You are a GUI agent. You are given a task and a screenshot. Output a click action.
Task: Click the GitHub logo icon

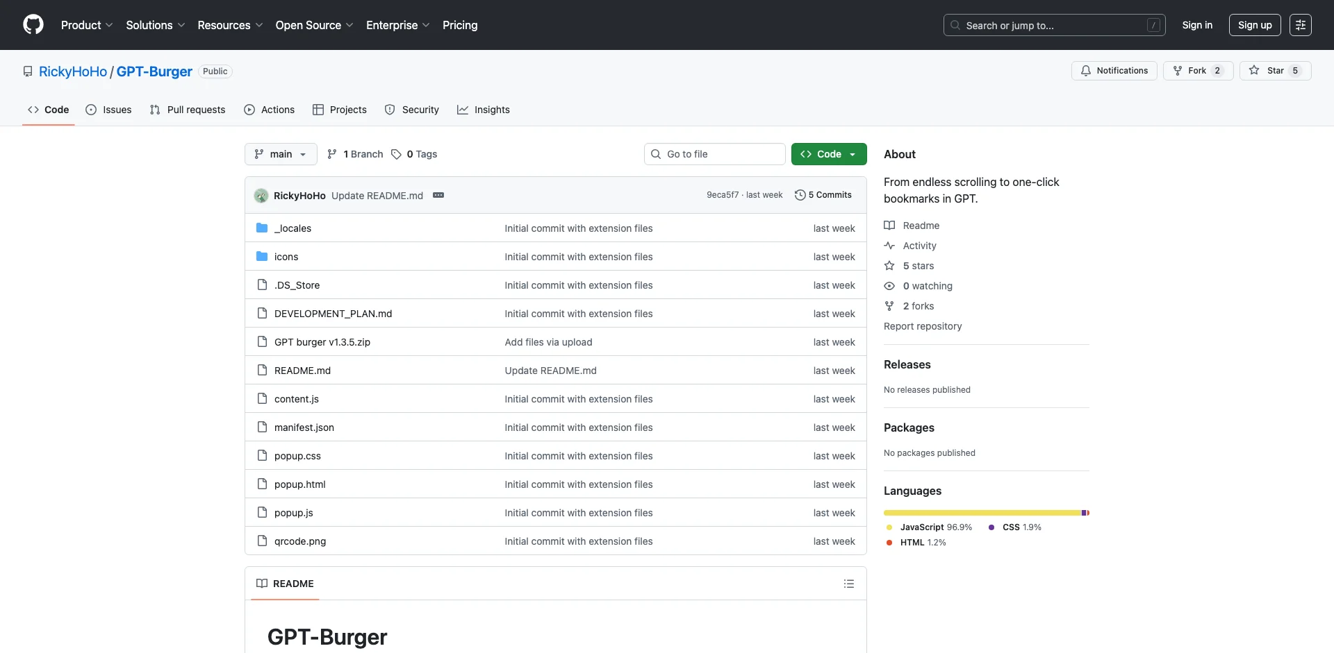coord(33,25)
